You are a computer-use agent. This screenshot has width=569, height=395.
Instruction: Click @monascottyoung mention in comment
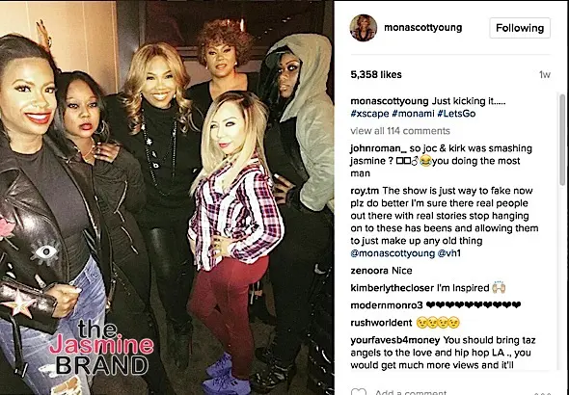pyautogui.click(x=393, y=253)
